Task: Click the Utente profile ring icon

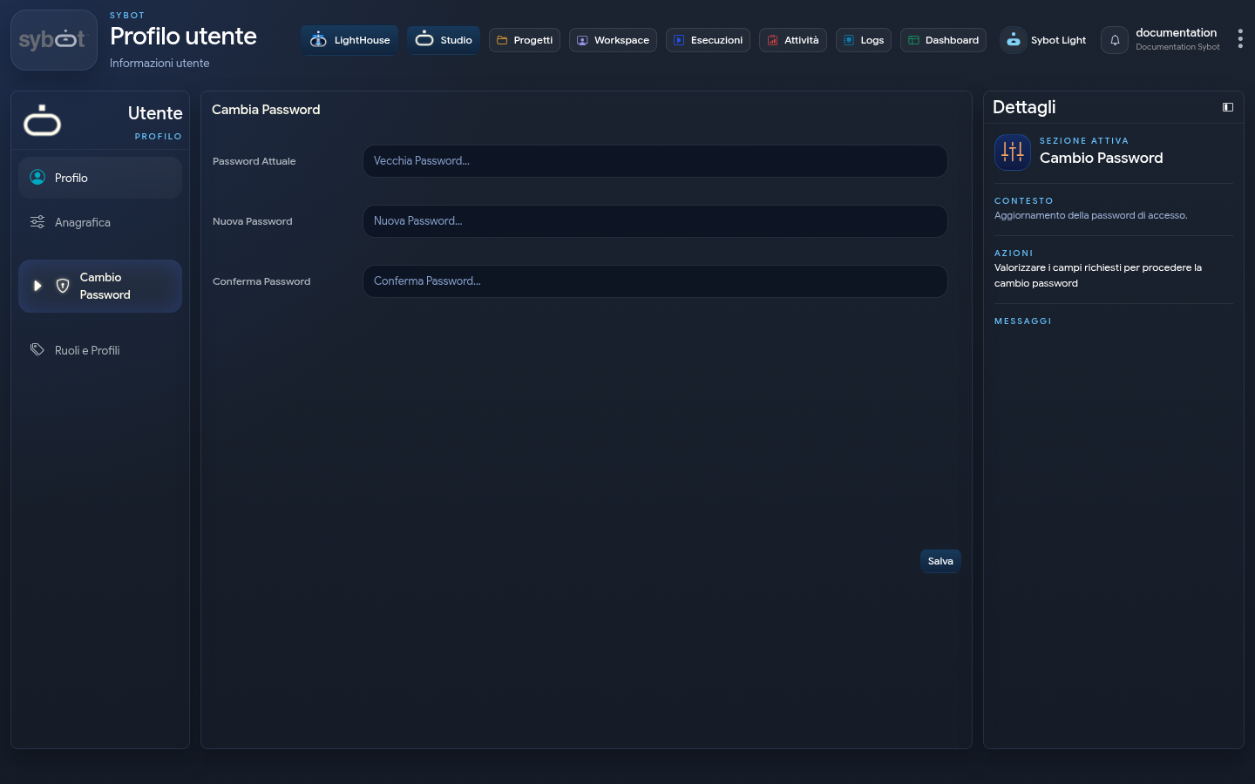Action: tap(42, 120)
